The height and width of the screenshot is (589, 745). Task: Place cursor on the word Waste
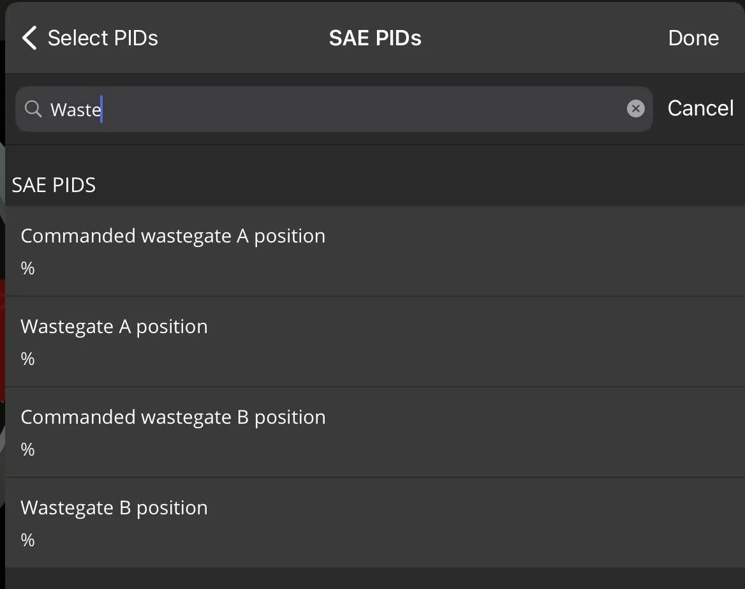(x=75, y=110)
